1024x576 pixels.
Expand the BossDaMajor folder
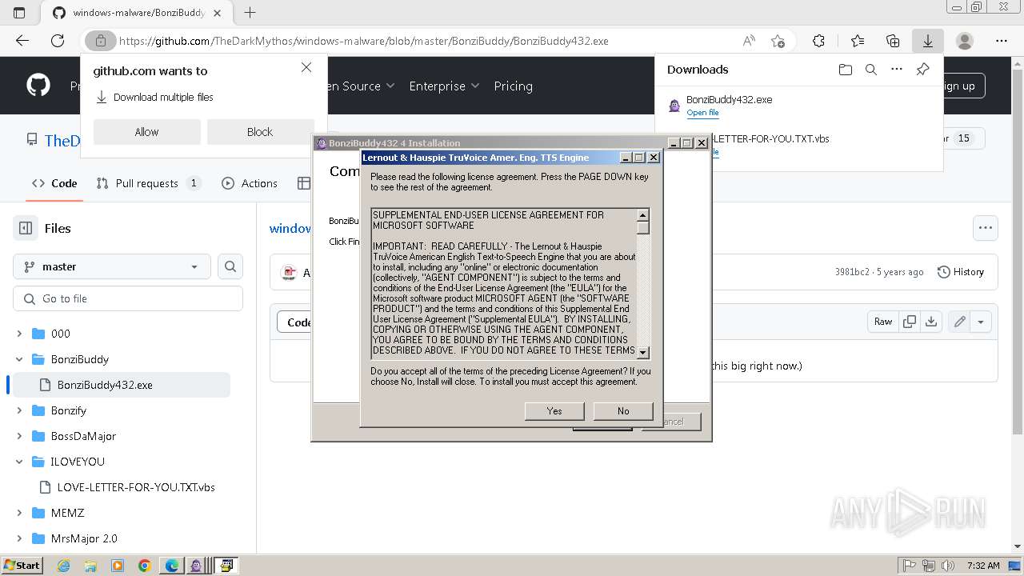19,436
